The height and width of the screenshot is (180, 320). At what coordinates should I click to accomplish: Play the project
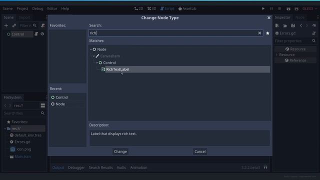pos(263,8)
